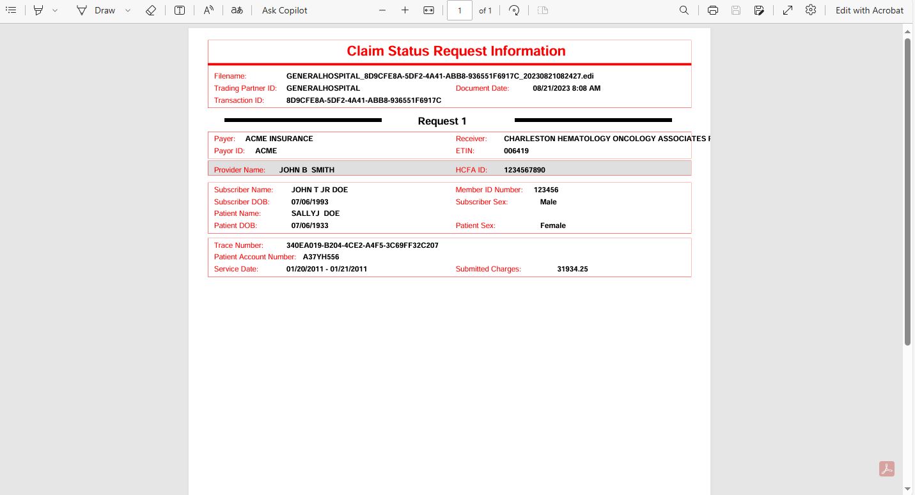The width and height of the screenshot is (915, 495).
Task: Click trading partner ID value GENERALHOSPITAL
Action: tap(323, 88)
